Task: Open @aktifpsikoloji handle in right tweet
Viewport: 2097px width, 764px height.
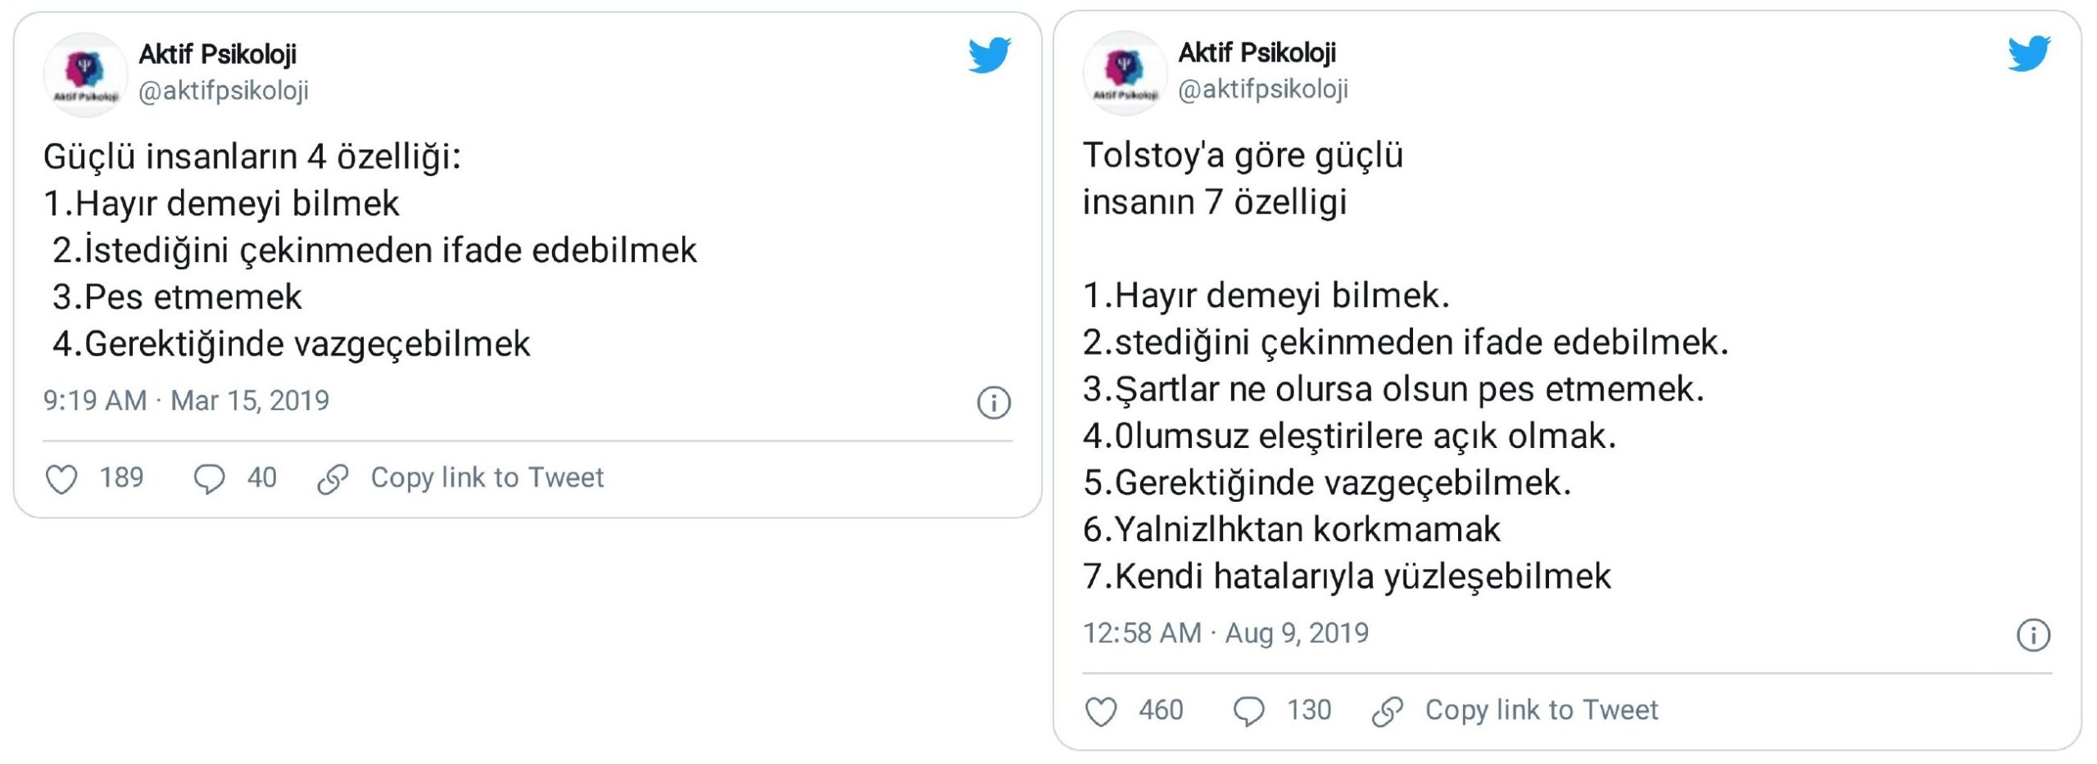Action: point(1263,89)
